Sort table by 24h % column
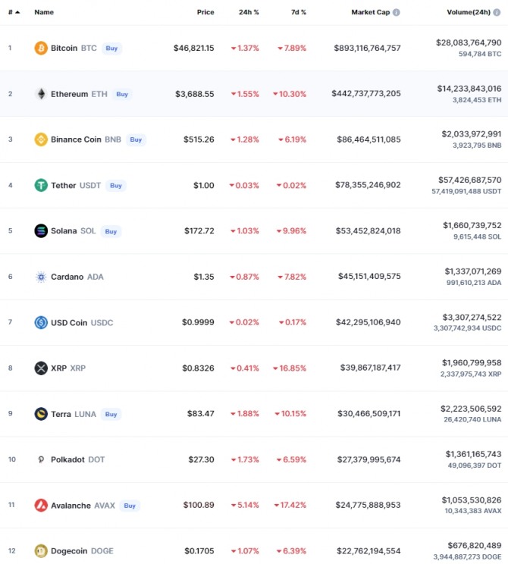 pos(249,13)
